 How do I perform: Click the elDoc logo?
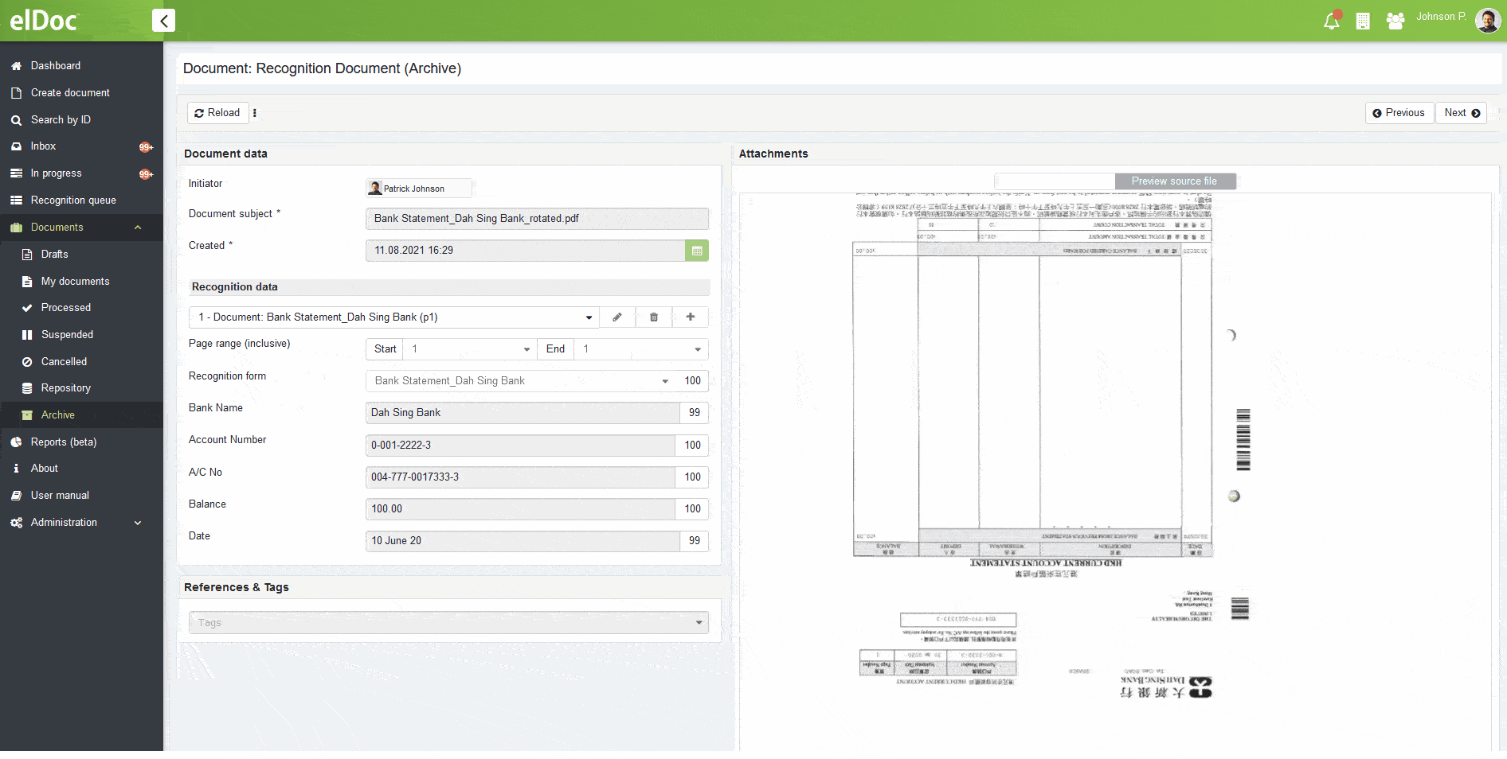click(x=44, y=21)
